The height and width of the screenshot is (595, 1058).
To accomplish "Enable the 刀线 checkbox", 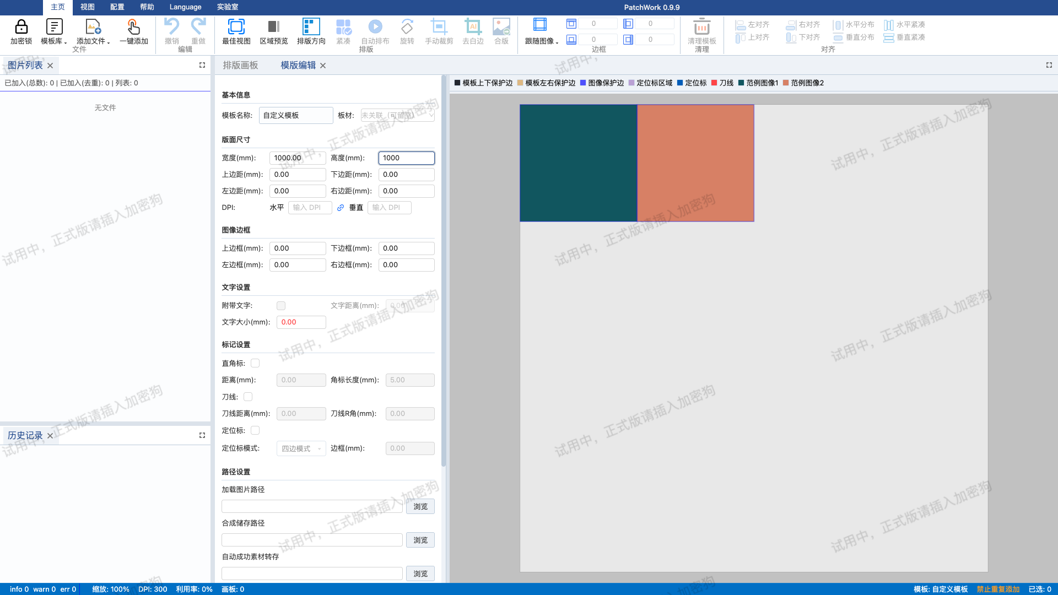I will [248, 397].
